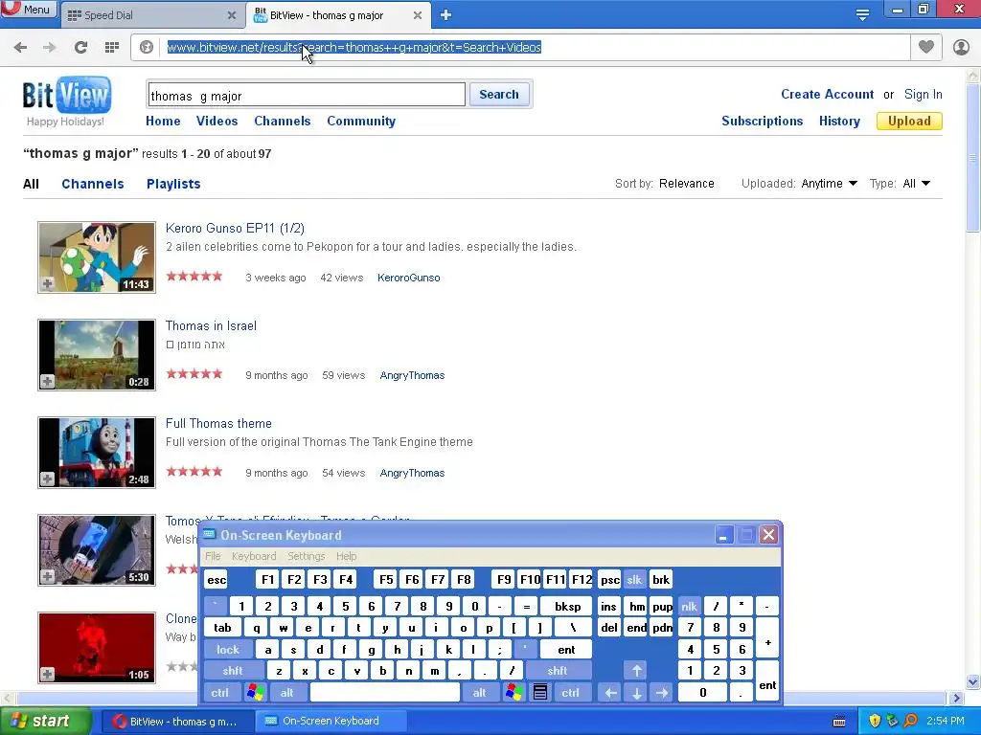Click into the BitView search field
The height and width of the screenshot is (735, 981).
tap(307, 95)
